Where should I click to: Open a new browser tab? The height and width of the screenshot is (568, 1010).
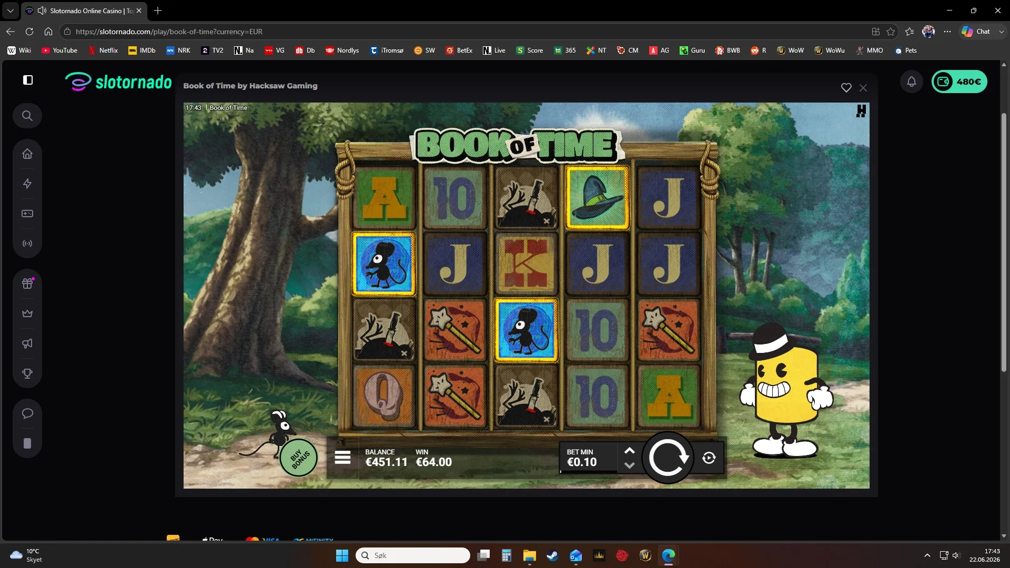coord(158,11)
